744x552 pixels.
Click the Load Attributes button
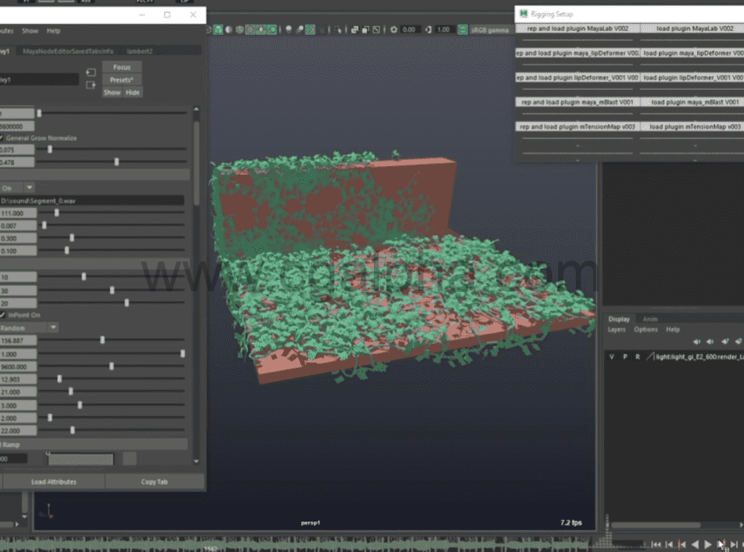click(53, 482)
